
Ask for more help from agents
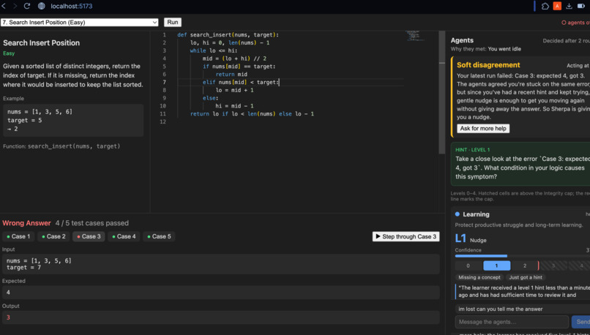point(483,129)
